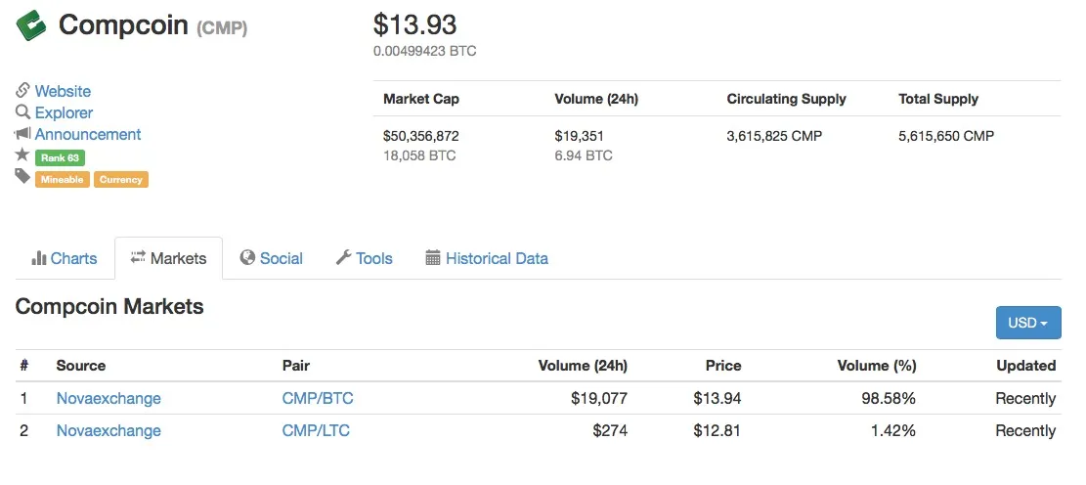The height and width of the screenshot is (485, 1086).
Task: Click the Mineable tag badge
Action: [63, 180]
